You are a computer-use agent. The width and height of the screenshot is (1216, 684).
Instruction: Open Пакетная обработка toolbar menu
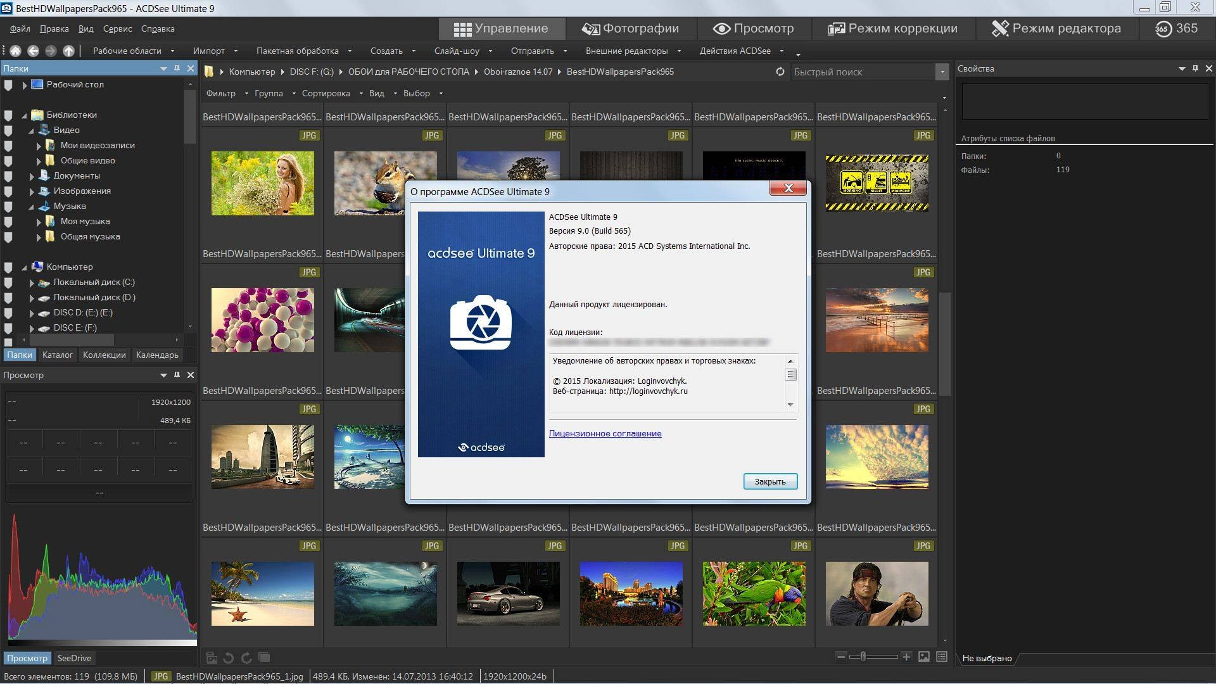pyautogui.click(x=303, y=51)
